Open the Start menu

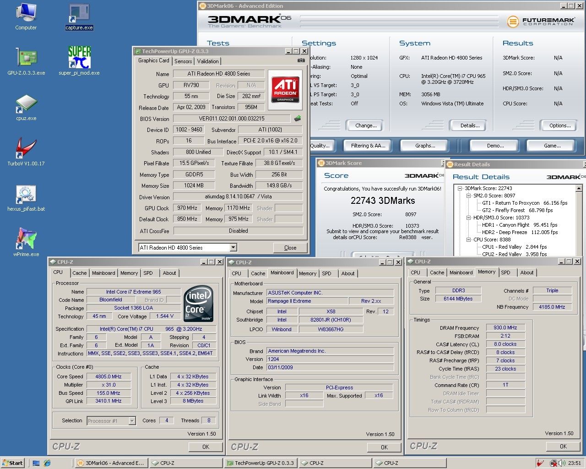[x=12, y=463]
